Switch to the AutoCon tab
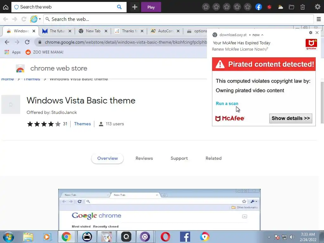This screenshot has height=243, width=324. click(165, 31)
